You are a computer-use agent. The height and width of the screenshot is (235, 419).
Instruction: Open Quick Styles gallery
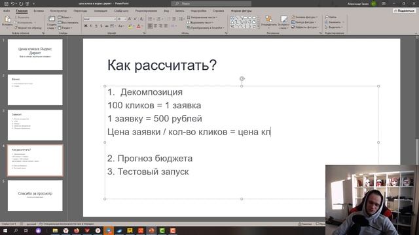point(283,22)
